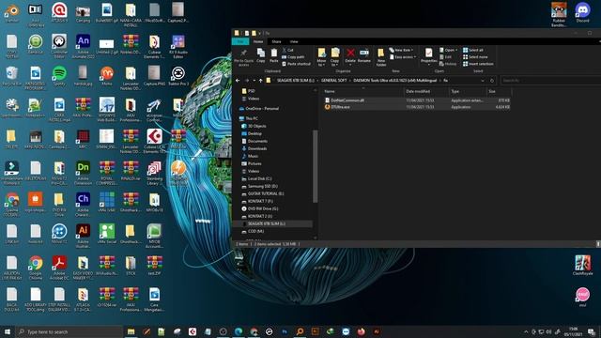Go back with the Explorer back arrow
This screenshot has width=601, height=338.
click(238, 81)
